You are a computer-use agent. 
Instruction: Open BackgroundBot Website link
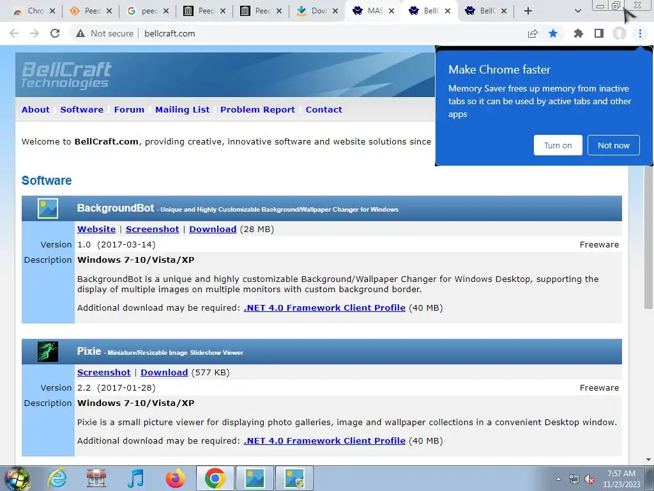(x=96, y=230)
